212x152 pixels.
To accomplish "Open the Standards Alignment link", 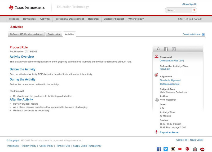I will coord(170,80).
